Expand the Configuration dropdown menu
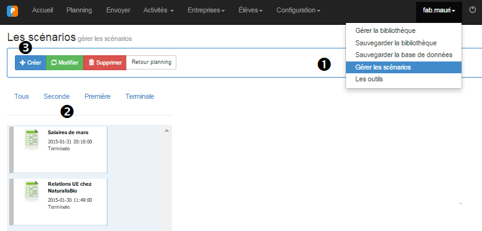This screenshot has width=482, height=231. [298, 10]
